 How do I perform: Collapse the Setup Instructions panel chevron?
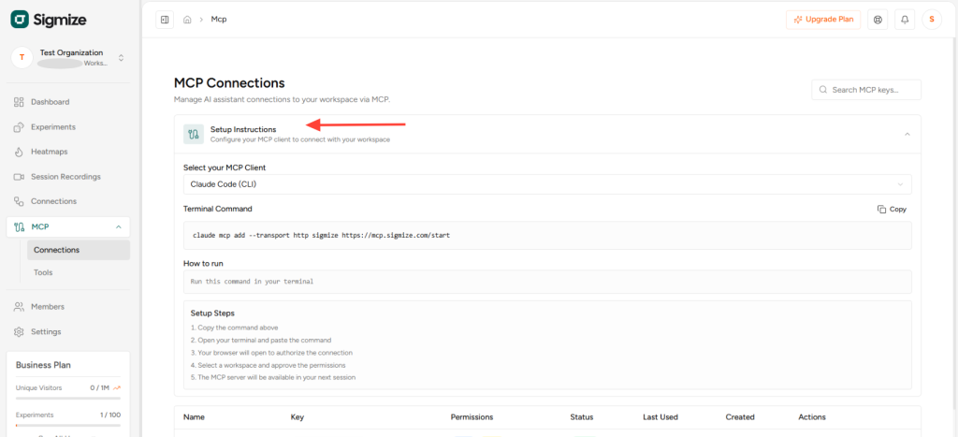pos(907,134)
